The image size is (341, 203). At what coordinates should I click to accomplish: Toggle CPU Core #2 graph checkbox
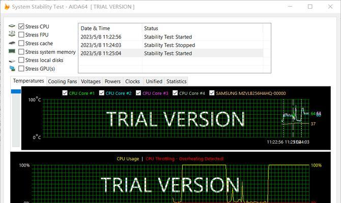102,93
